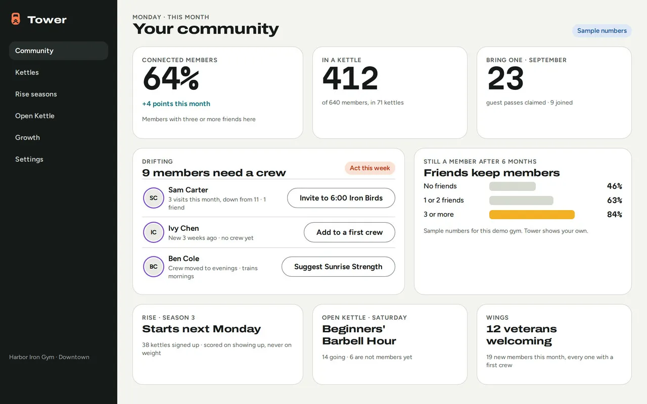
Task: Open the Connected Members 64% card
Action: click(218, 92)
